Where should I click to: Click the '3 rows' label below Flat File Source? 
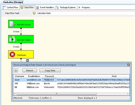click(x=16, y=31)
